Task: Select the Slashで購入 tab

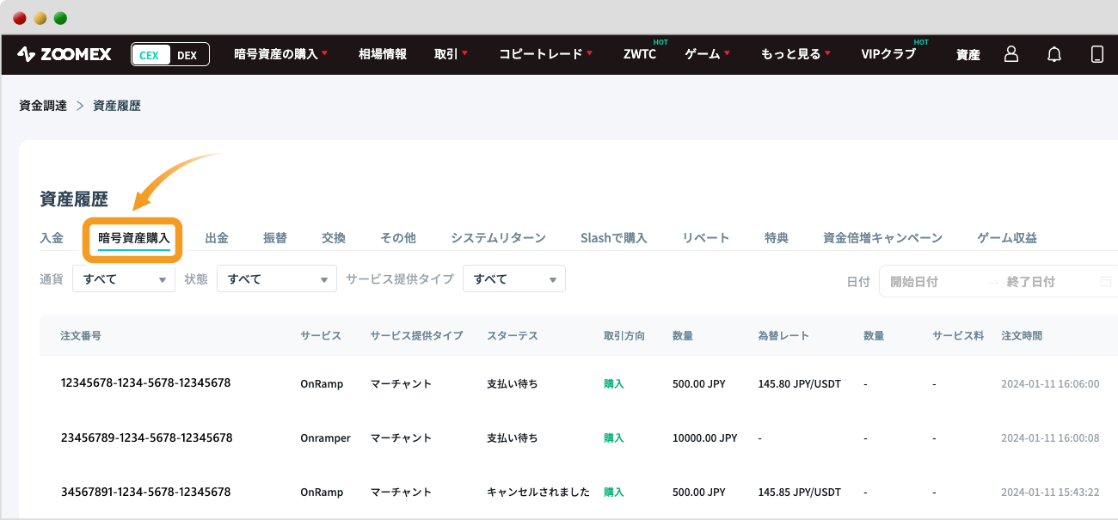Action: click(x=614, y=238)
